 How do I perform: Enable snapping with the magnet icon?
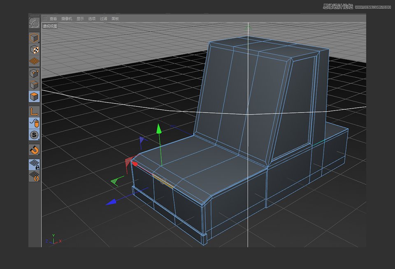[35, 150]
